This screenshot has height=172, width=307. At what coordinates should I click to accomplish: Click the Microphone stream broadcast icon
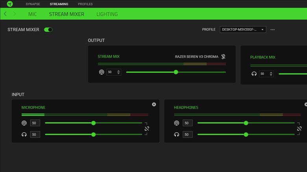pos(24,123)
